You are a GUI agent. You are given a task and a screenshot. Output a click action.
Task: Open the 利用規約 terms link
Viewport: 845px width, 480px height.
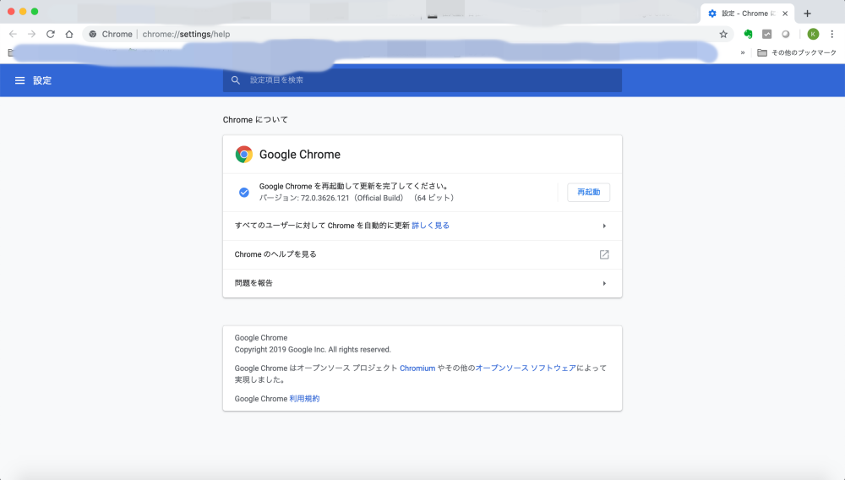point(304,399)
